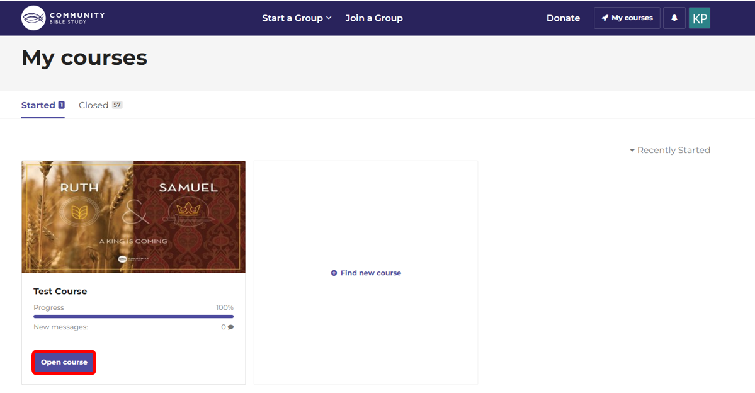
Task: Click the Test Course title
Action: [60, 292]
